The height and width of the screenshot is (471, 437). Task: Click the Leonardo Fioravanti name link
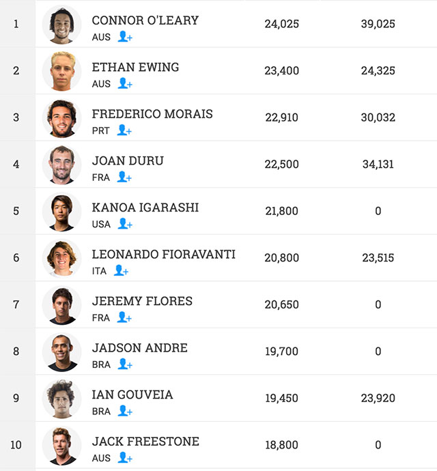163,255
